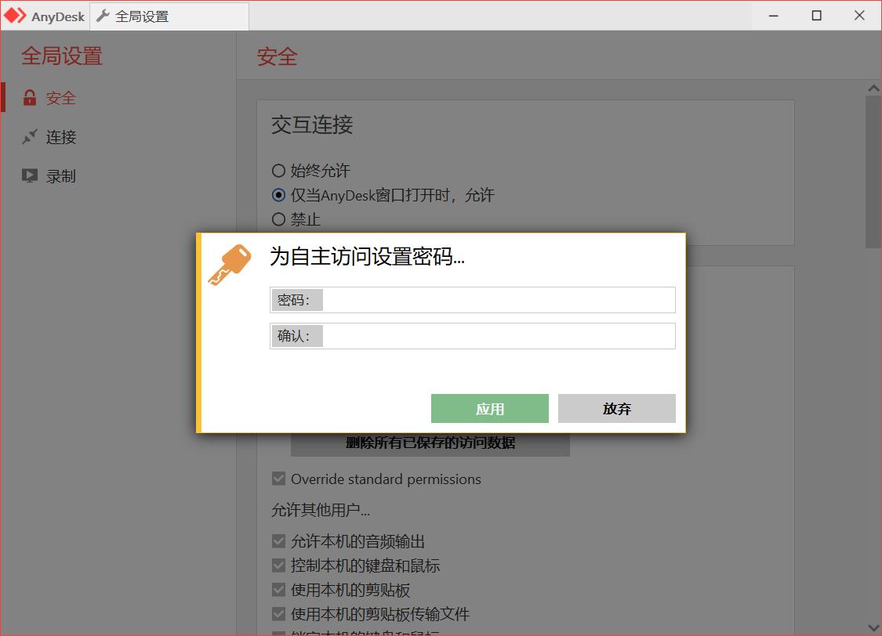Click 删除所有已保存的访问数据 button
Screen dimensions: 882x636
(430, 442)
